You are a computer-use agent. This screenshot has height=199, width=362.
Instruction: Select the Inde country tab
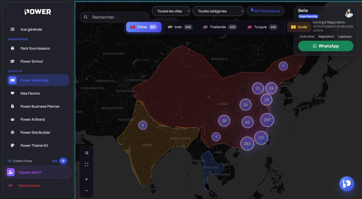click(x=180, y=27)
